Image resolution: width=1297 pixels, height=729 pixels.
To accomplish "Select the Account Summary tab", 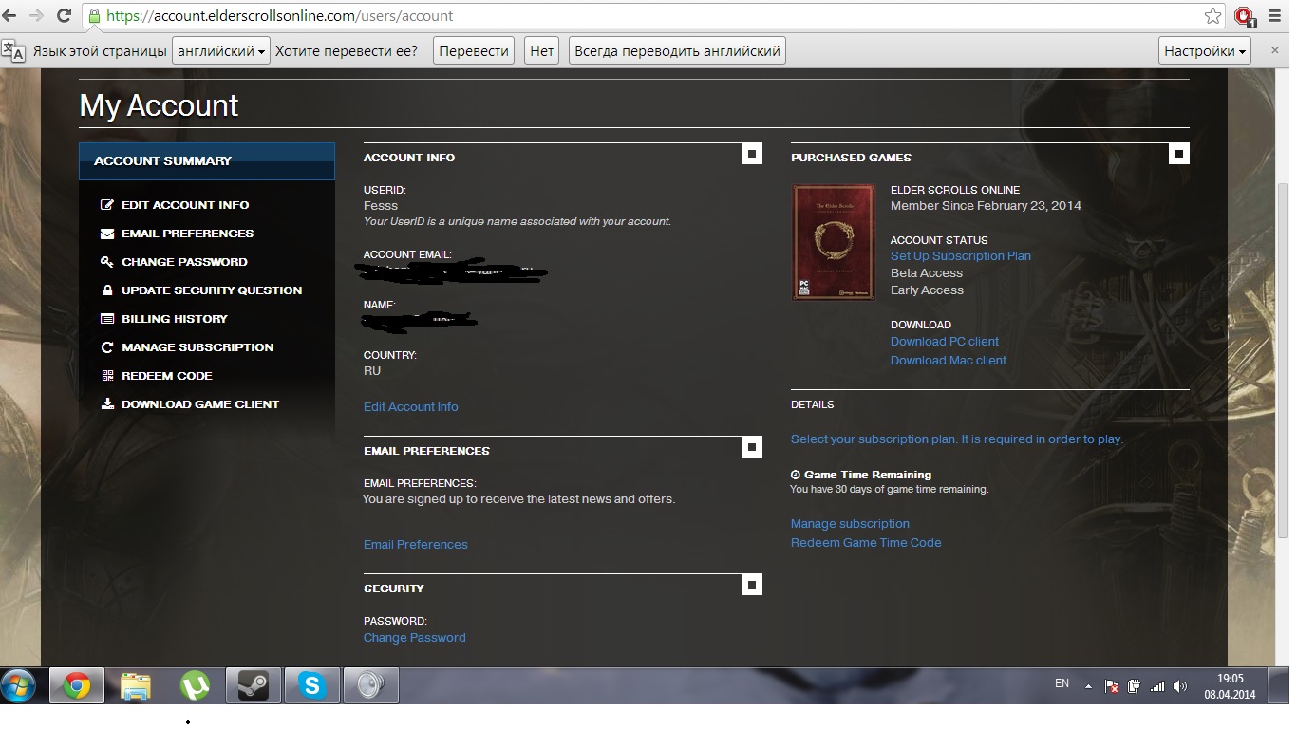I will (x=207, y=160).
